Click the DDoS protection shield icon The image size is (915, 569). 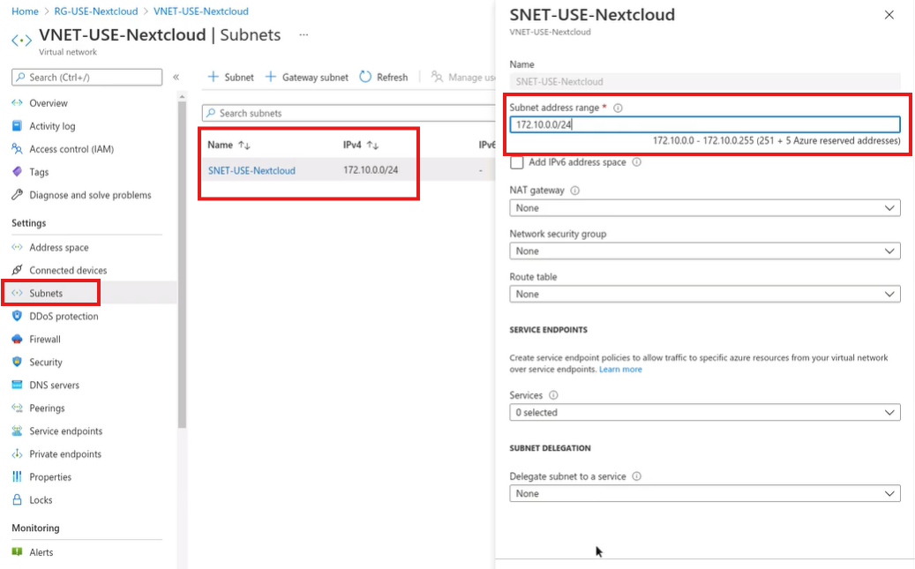pos(17,316)
